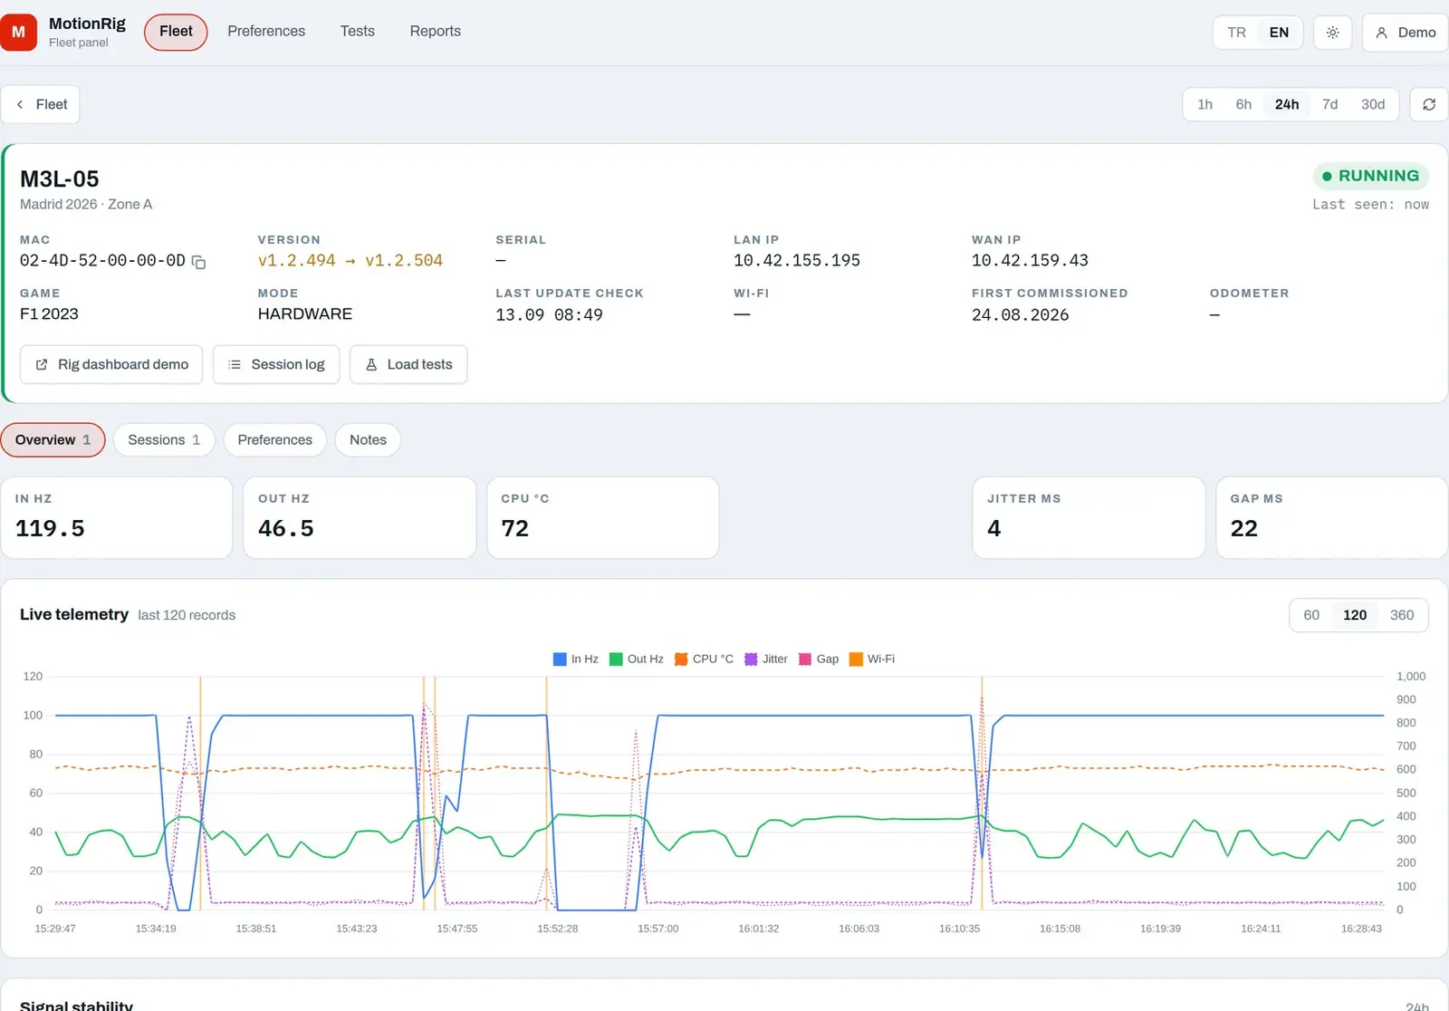Open the Rig dashboard demo
Image resolution: width=1449 pixels, height=1011 pixels.
[x=111, y=364]
